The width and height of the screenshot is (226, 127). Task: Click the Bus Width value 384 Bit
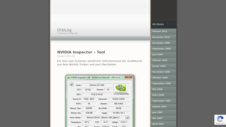click(119, 108)
